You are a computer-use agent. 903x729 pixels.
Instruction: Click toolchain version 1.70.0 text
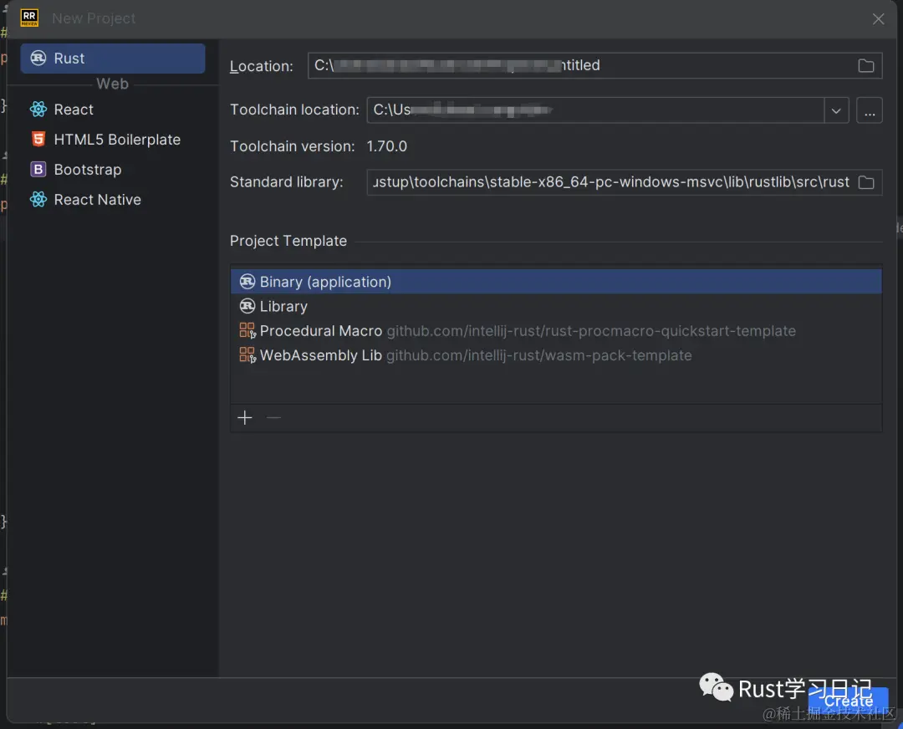click(386, 146)
